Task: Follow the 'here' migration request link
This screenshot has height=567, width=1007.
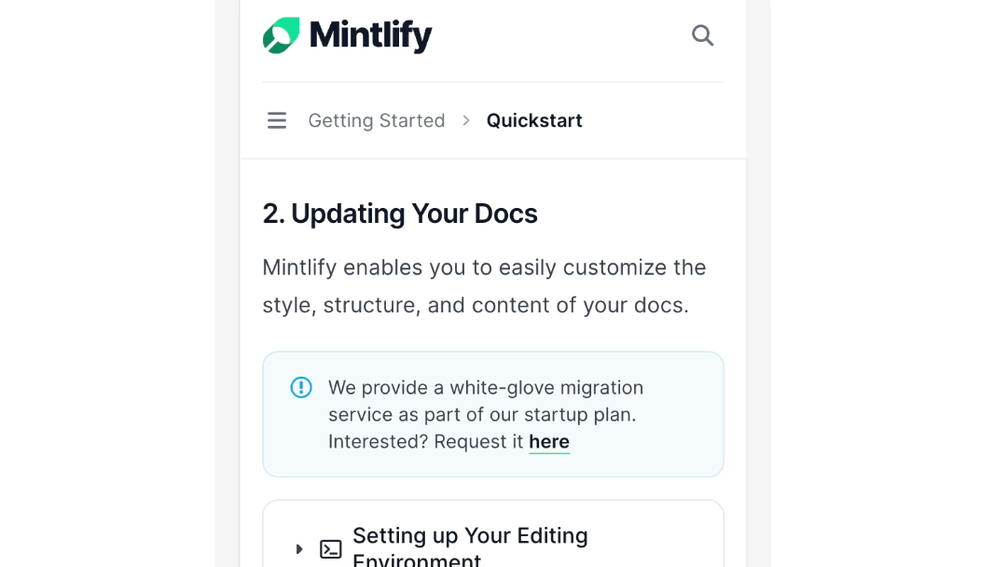Action: (549, 442)
